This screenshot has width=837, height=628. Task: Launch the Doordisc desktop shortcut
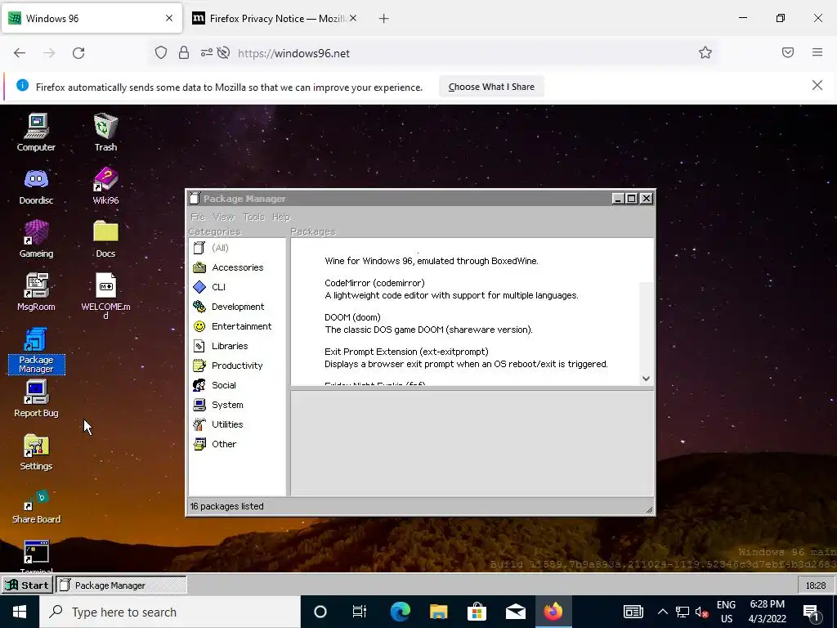(36, 186)
